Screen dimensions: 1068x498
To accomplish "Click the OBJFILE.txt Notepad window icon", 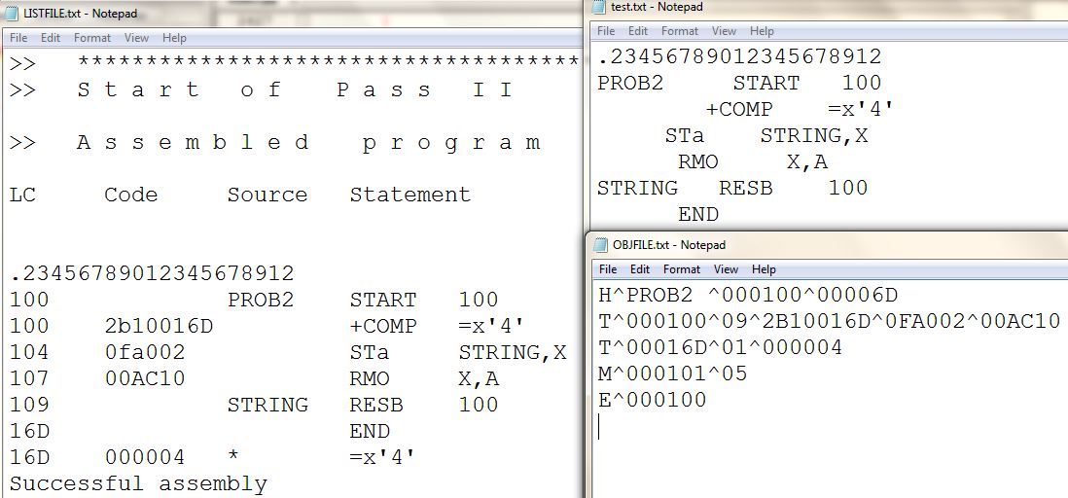I will coord(600,244).
